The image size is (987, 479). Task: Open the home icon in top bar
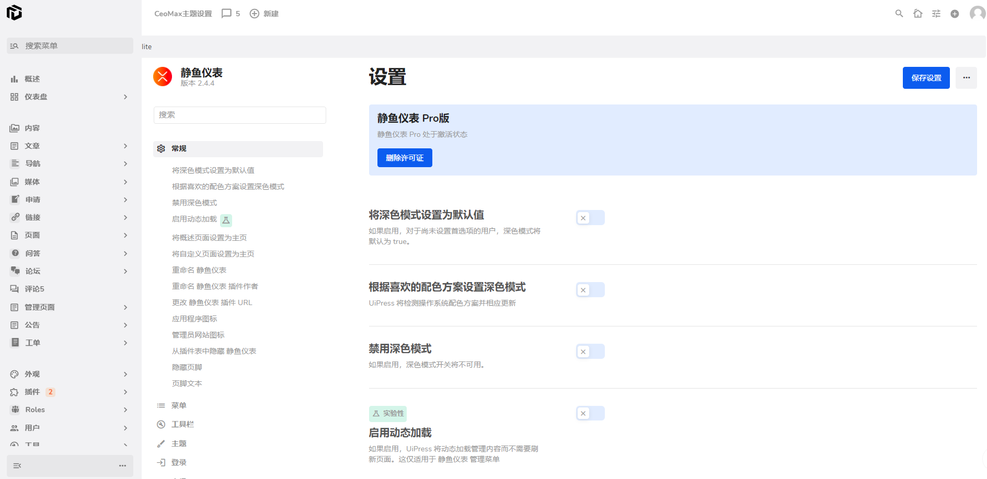tap(917, 14)
